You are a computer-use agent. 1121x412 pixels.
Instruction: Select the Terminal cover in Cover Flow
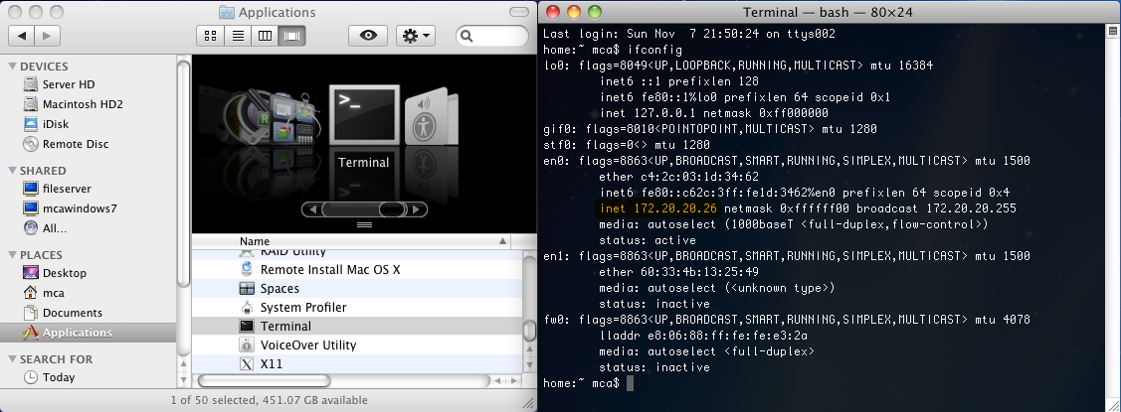tap(363, 113)
